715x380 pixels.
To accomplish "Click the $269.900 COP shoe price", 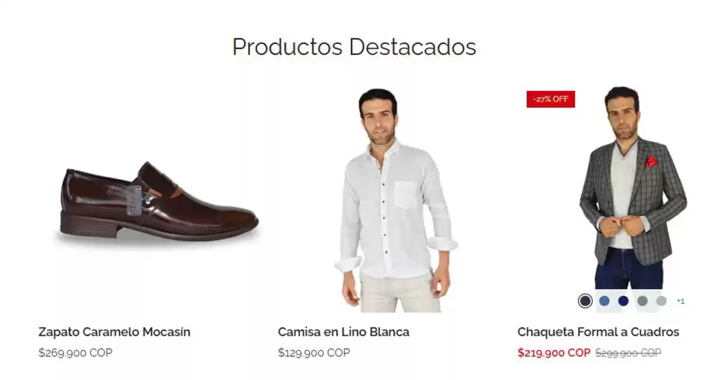I will point(75,353).
